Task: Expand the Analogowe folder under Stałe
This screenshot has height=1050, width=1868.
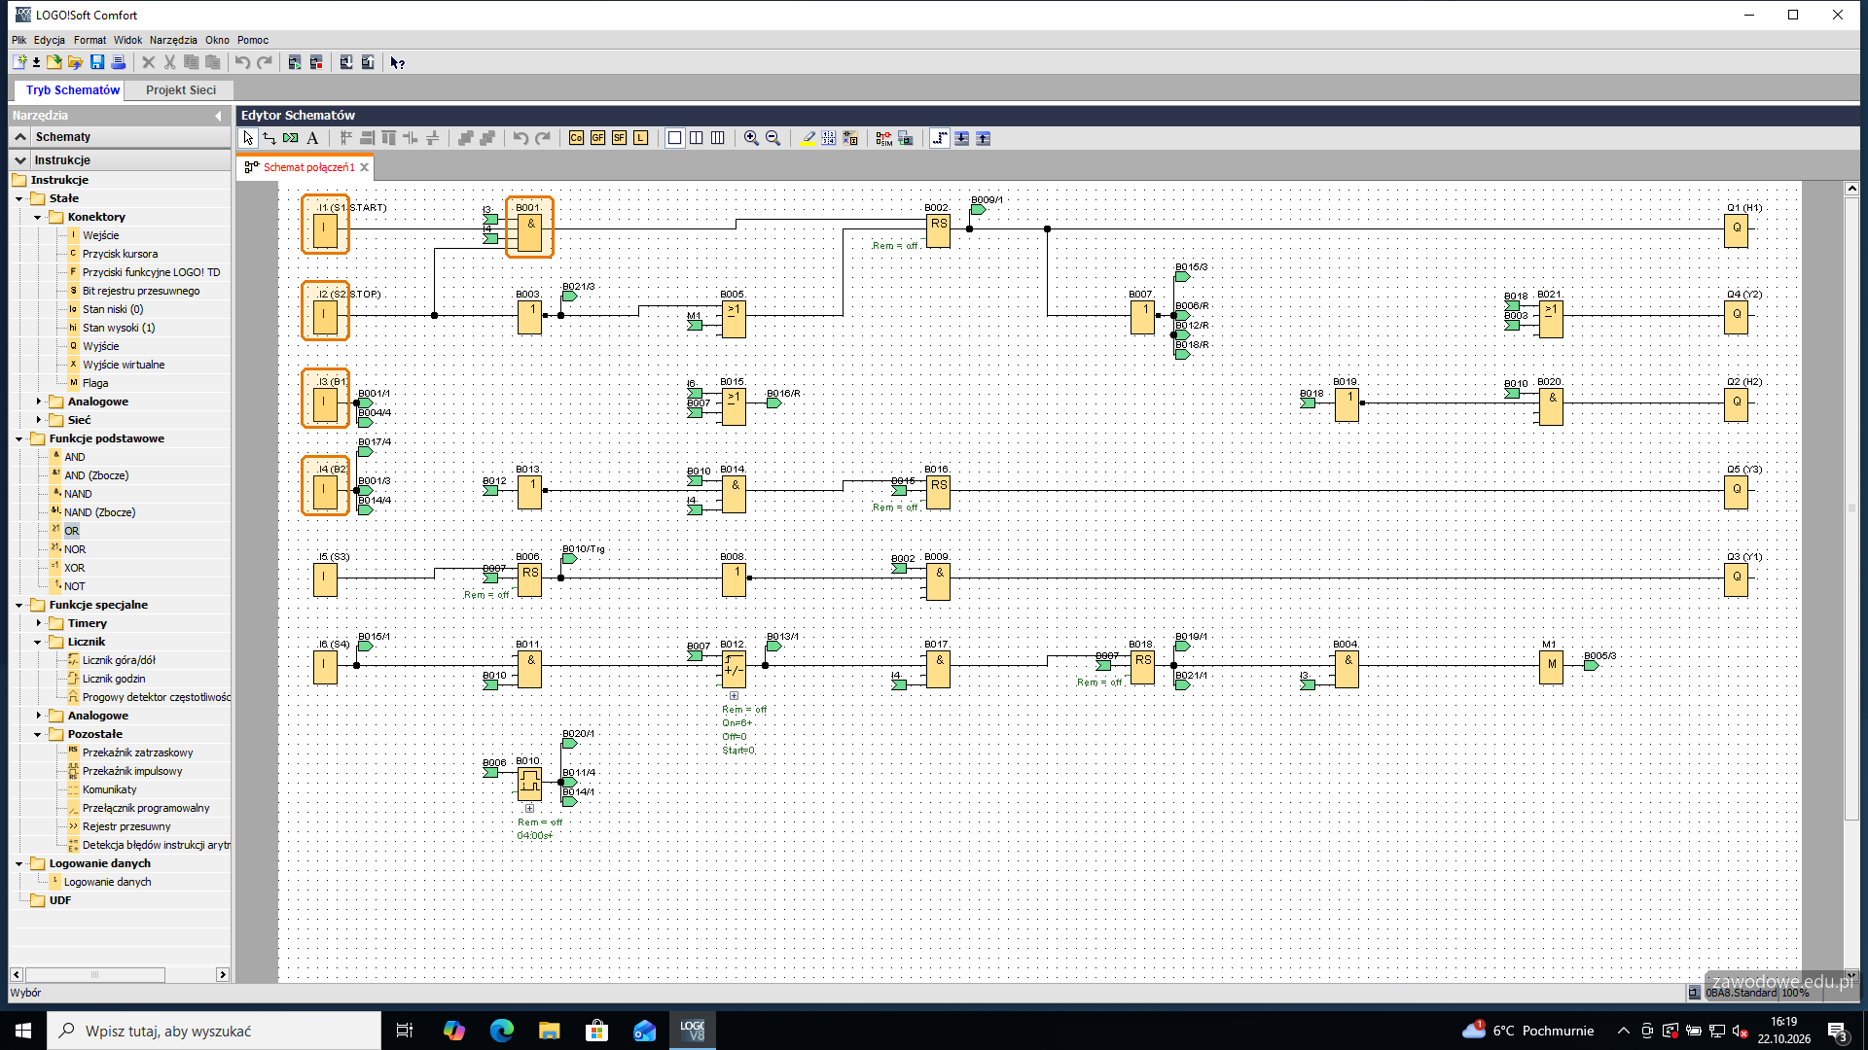Action: (39, 402)
